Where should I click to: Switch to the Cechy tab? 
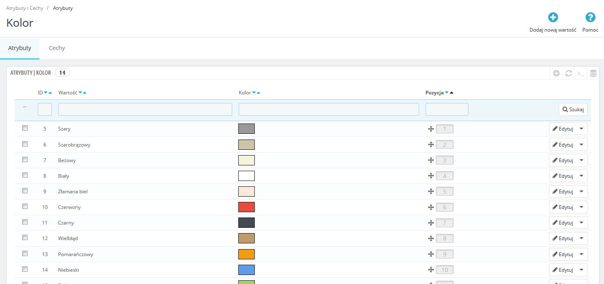(57, 48)
